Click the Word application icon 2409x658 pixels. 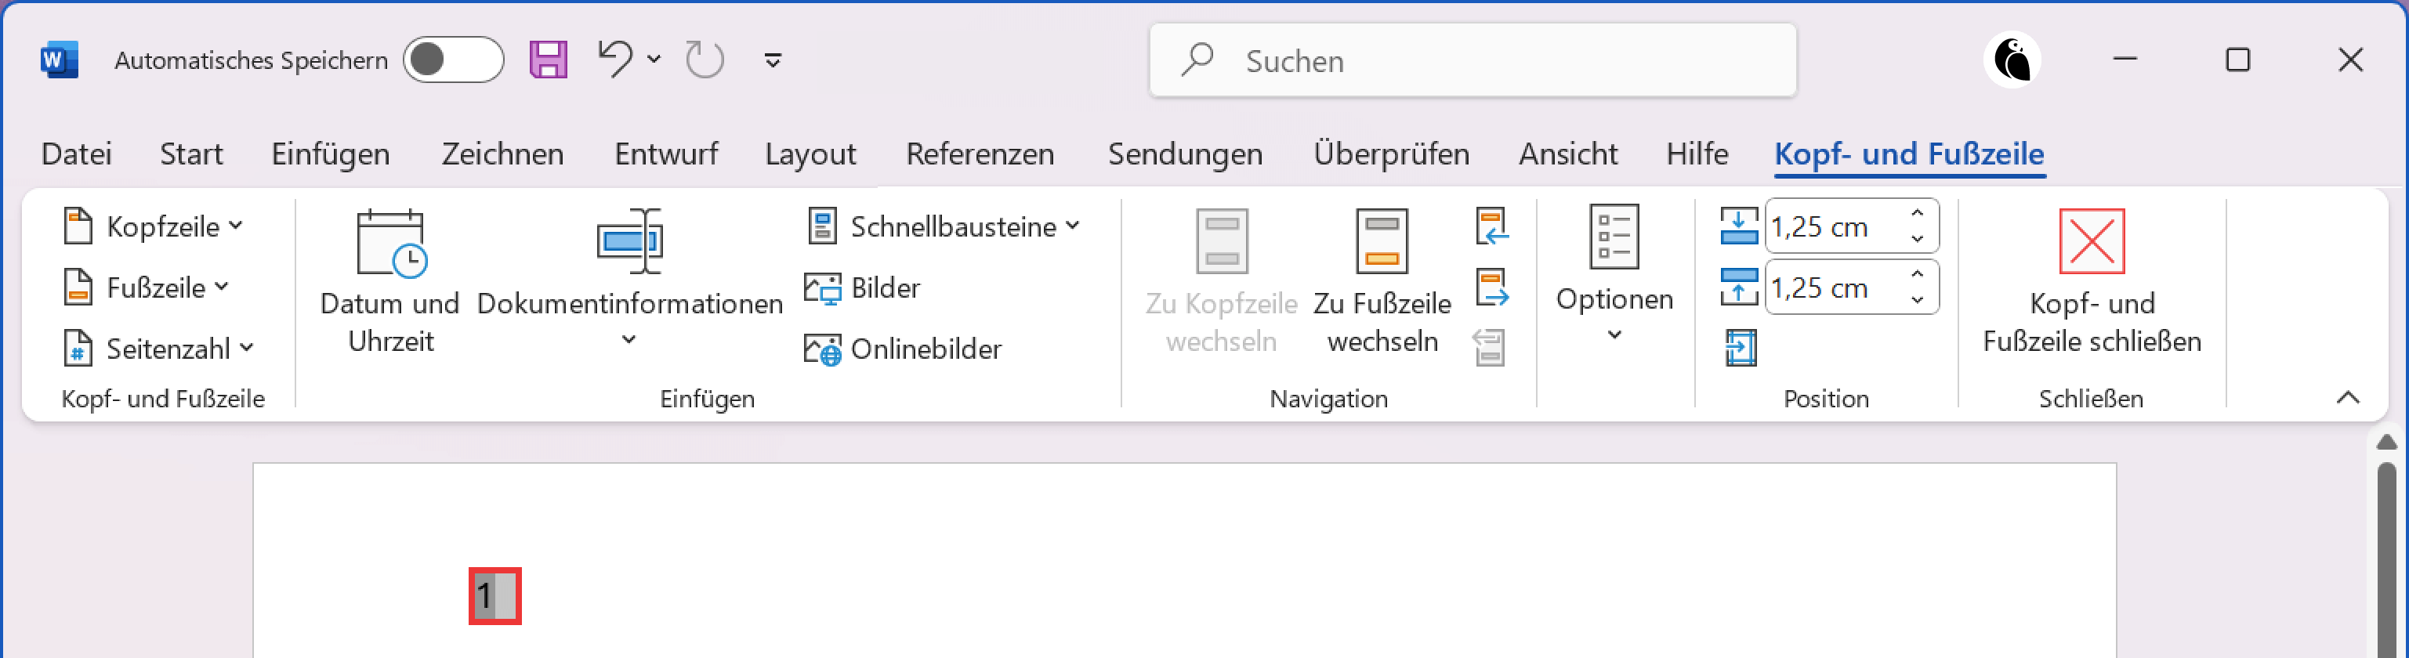tap(59, 61)
